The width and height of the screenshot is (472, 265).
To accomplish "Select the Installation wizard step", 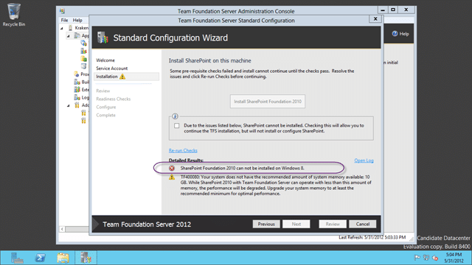I will [x=126, y=77].
